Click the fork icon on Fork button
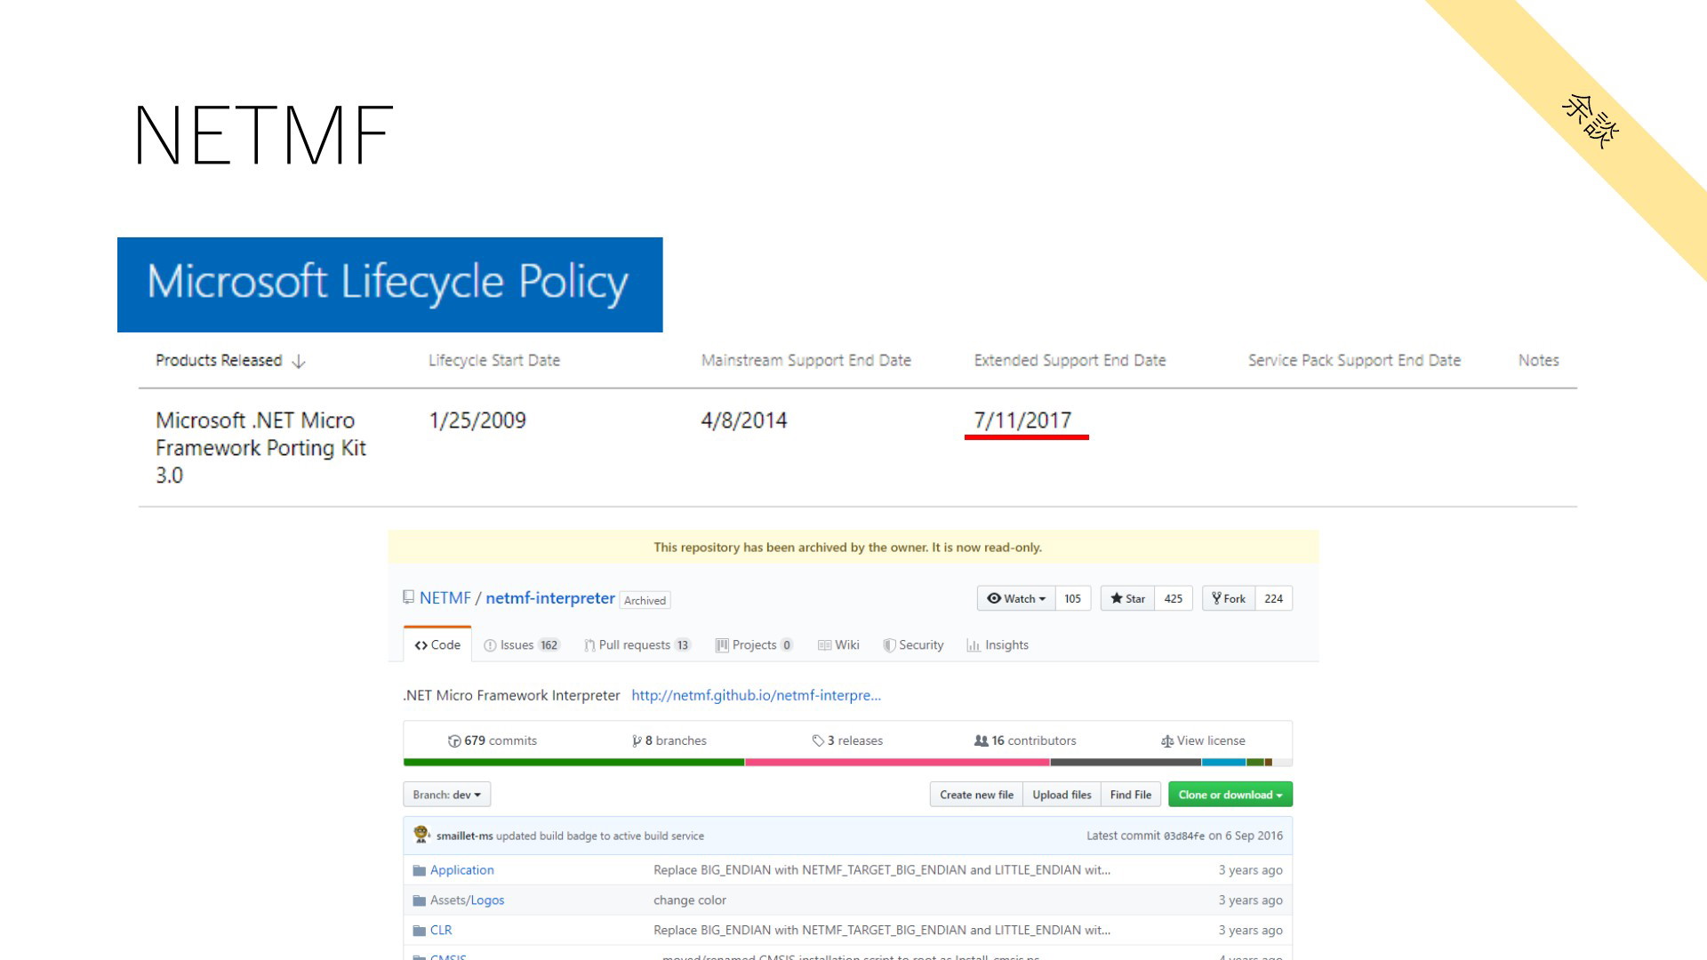Screen dimensions: 1707x960 pos(1216,598)
